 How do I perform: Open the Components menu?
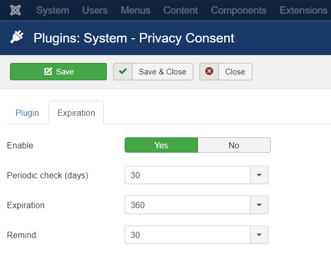[239, 10]
